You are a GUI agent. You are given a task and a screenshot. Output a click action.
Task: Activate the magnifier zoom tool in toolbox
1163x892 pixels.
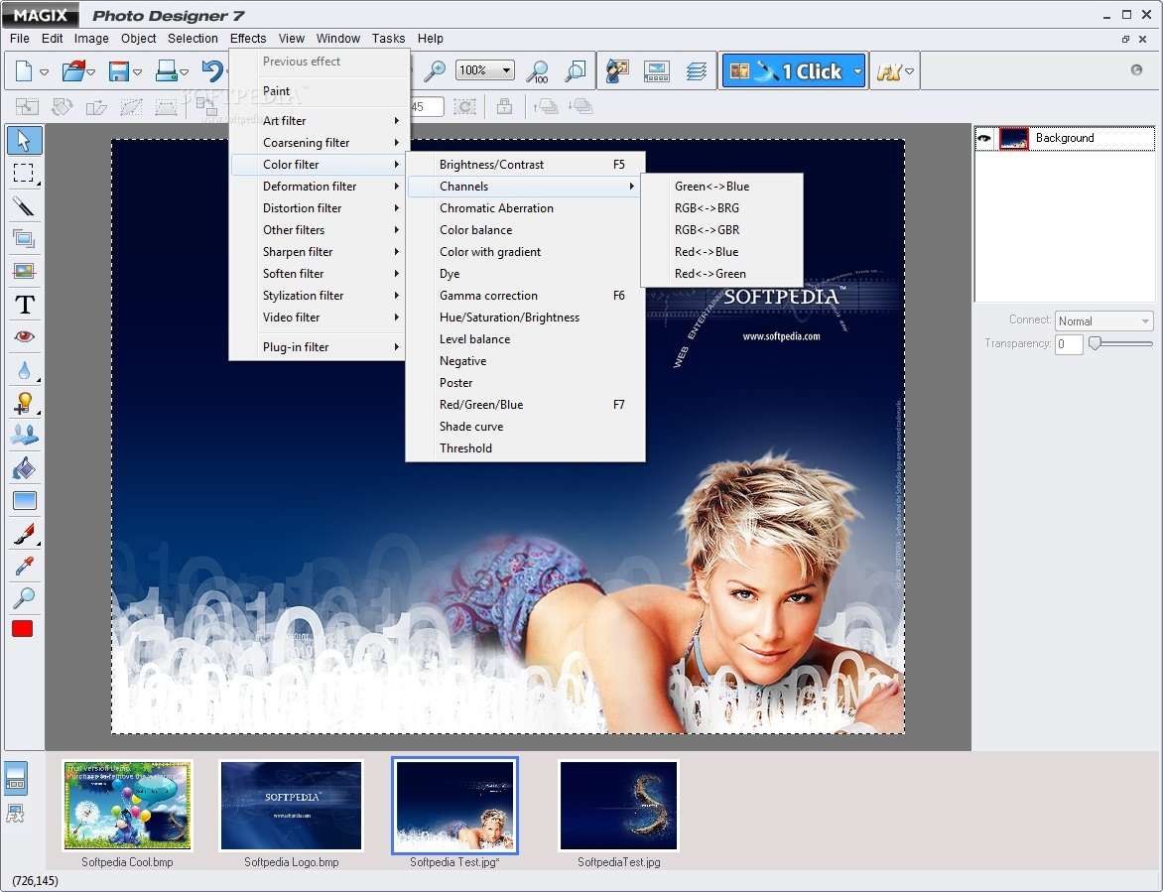click(24, 597)
